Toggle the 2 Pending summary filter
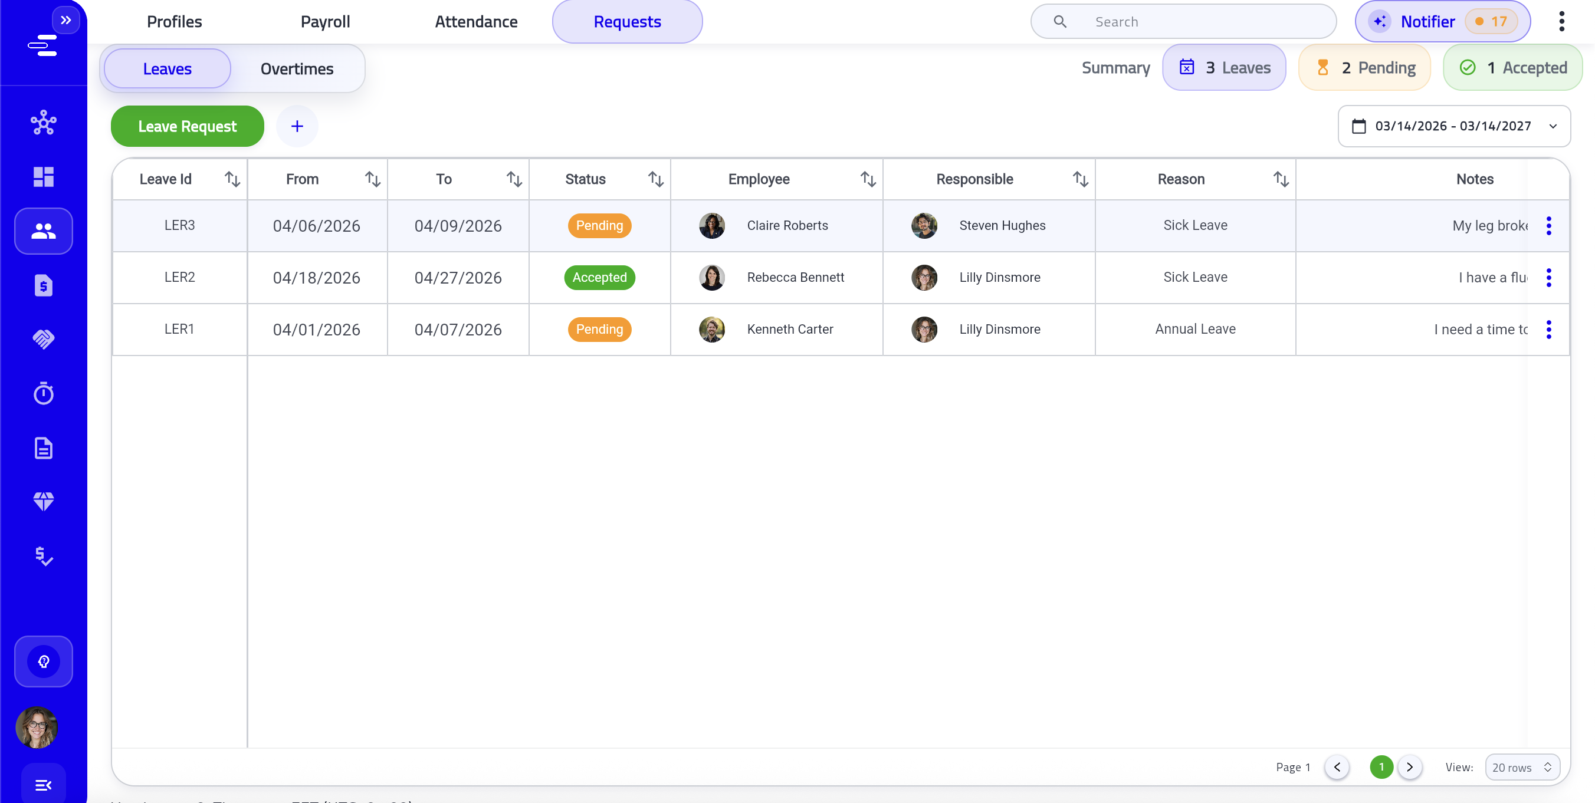 [1365, 68]
